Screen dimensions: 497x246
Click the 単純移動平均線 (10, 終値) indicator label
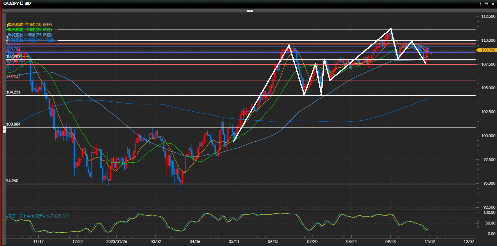point(30,25)
